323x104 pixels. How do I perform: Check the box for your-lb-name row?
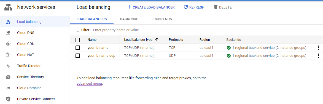click(x=78, y=48)
